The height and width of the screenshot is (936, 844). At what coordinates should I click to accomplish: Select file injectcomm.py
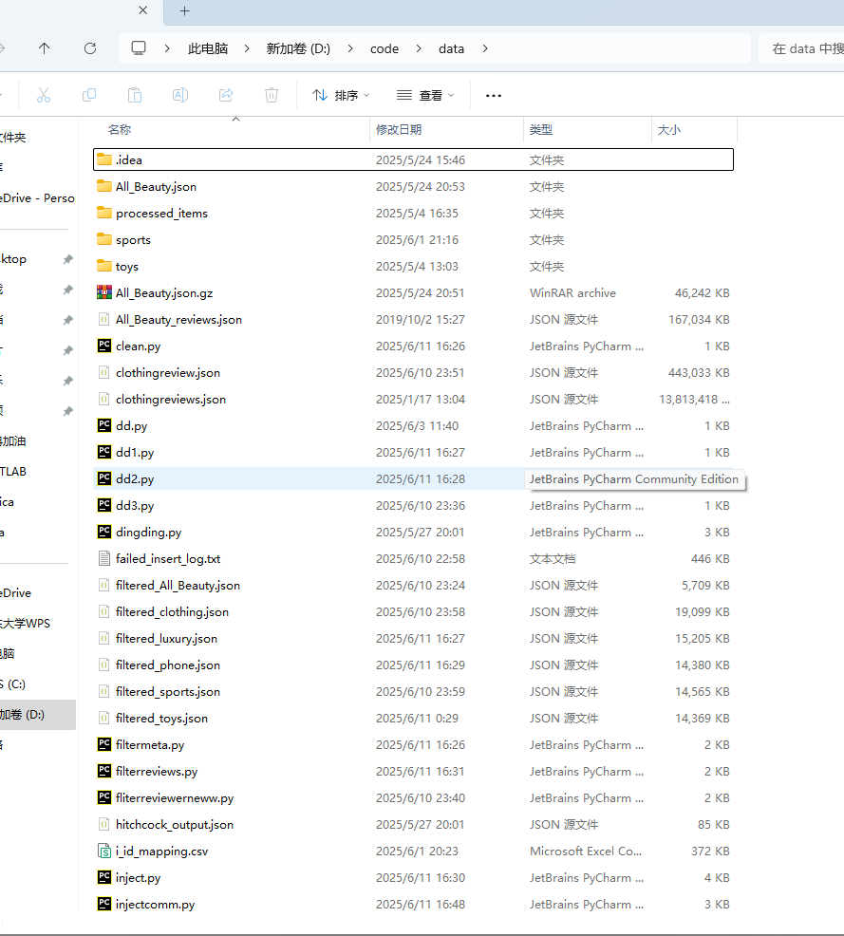pyautogui.click(x=155, y=905)
